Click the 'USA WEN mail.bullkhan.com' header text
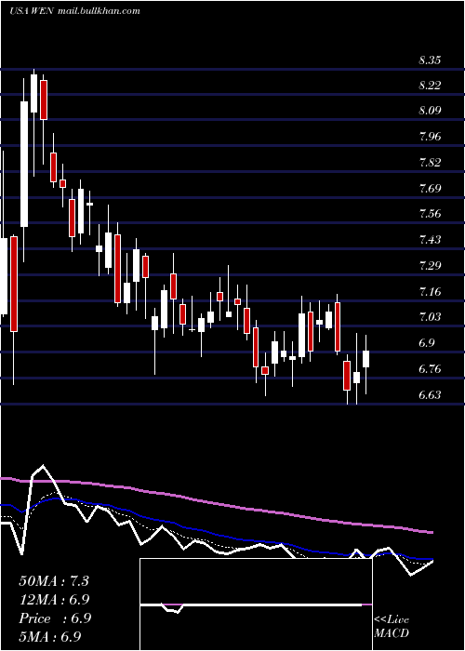This screenshot has width=465, height=651. click(x=74, y=11)
